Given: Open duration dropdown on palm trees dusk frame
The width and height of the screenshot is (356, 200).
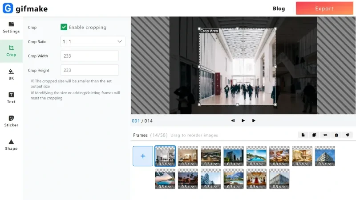Looking at the screenshot, I should [x=188, y=187].
